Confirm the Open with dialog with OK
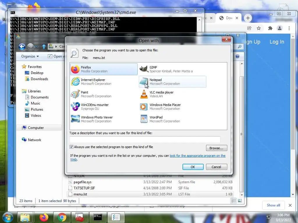This screenshot has height=223, width=298. [193, 167]
